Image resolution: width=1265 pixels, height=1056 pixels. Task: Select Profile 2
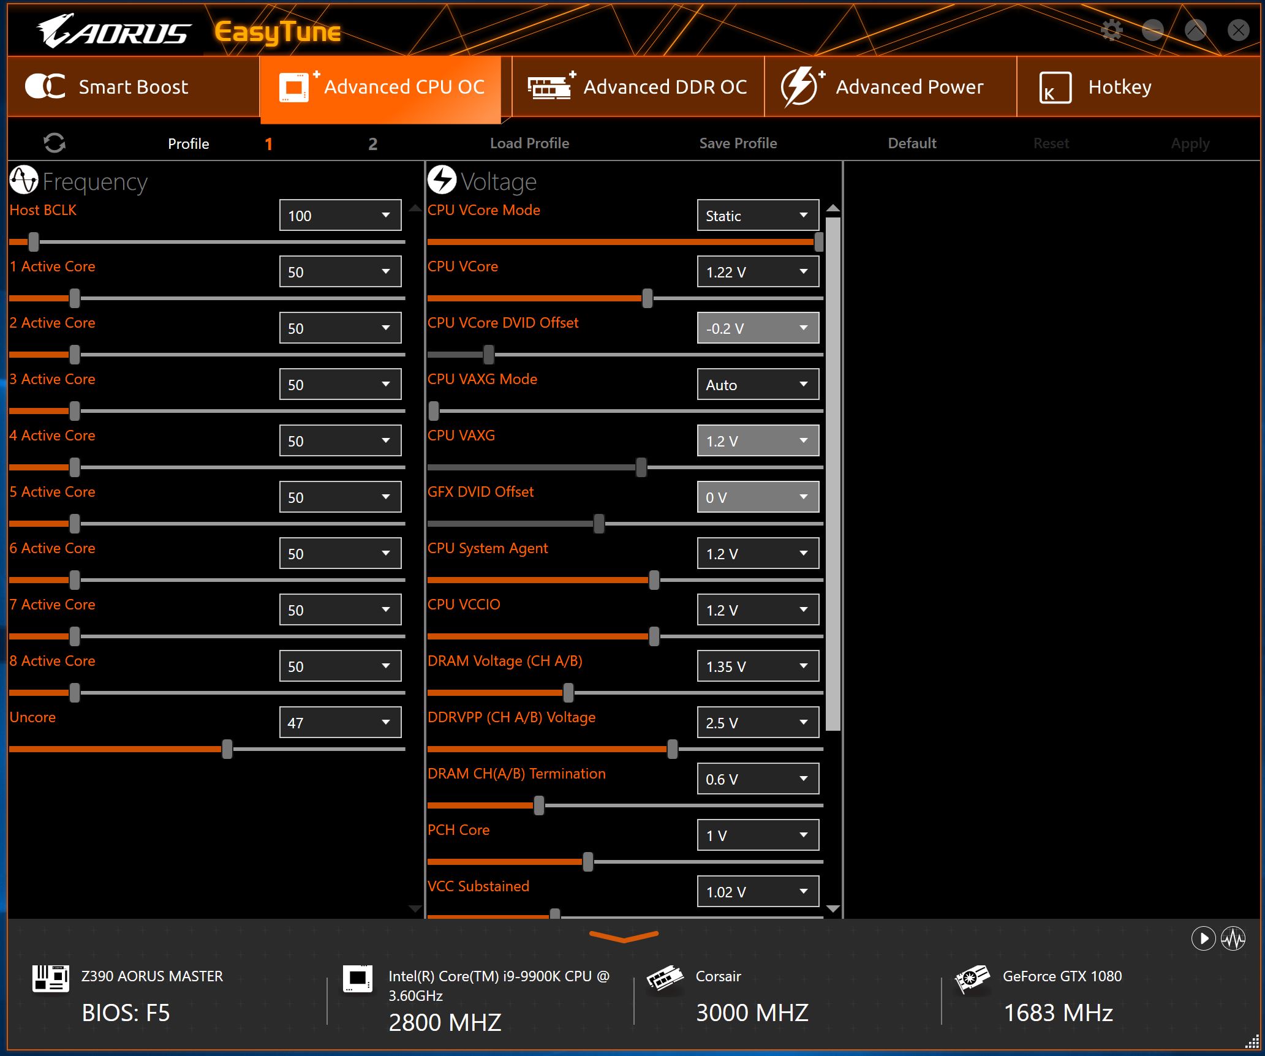(x=372, y=144)
